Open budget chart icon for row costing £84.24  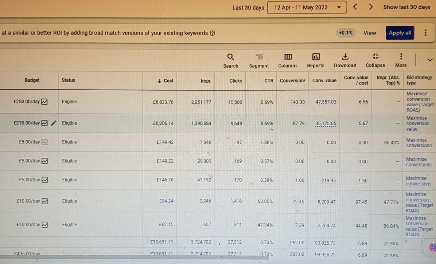coord(44,201)
